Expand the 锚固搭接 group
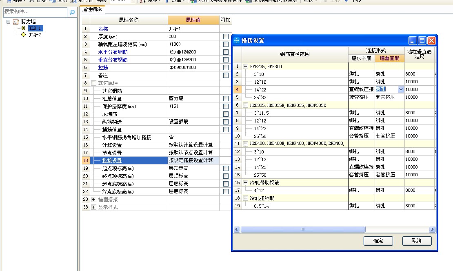The height and width of the screenshot is (271, 453). pos(93,199)
